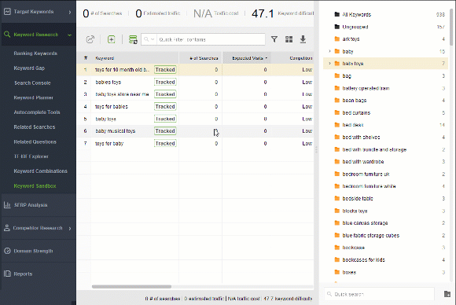Click the horizontal scrollbar of keyword table
The width and height of the screenshot is (456, 305).
tap(132, 287)
